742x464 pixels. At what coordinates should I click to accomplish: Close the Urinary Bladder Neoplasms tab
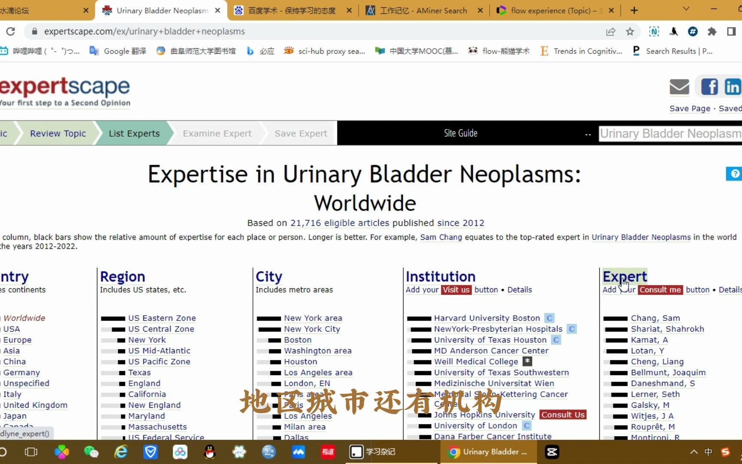point(218,10)
